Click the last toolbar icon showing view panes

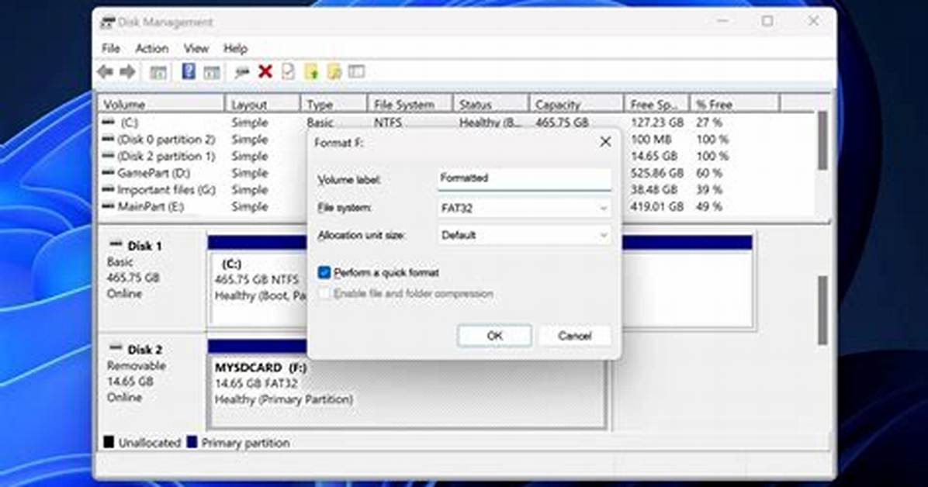point(356,71)
